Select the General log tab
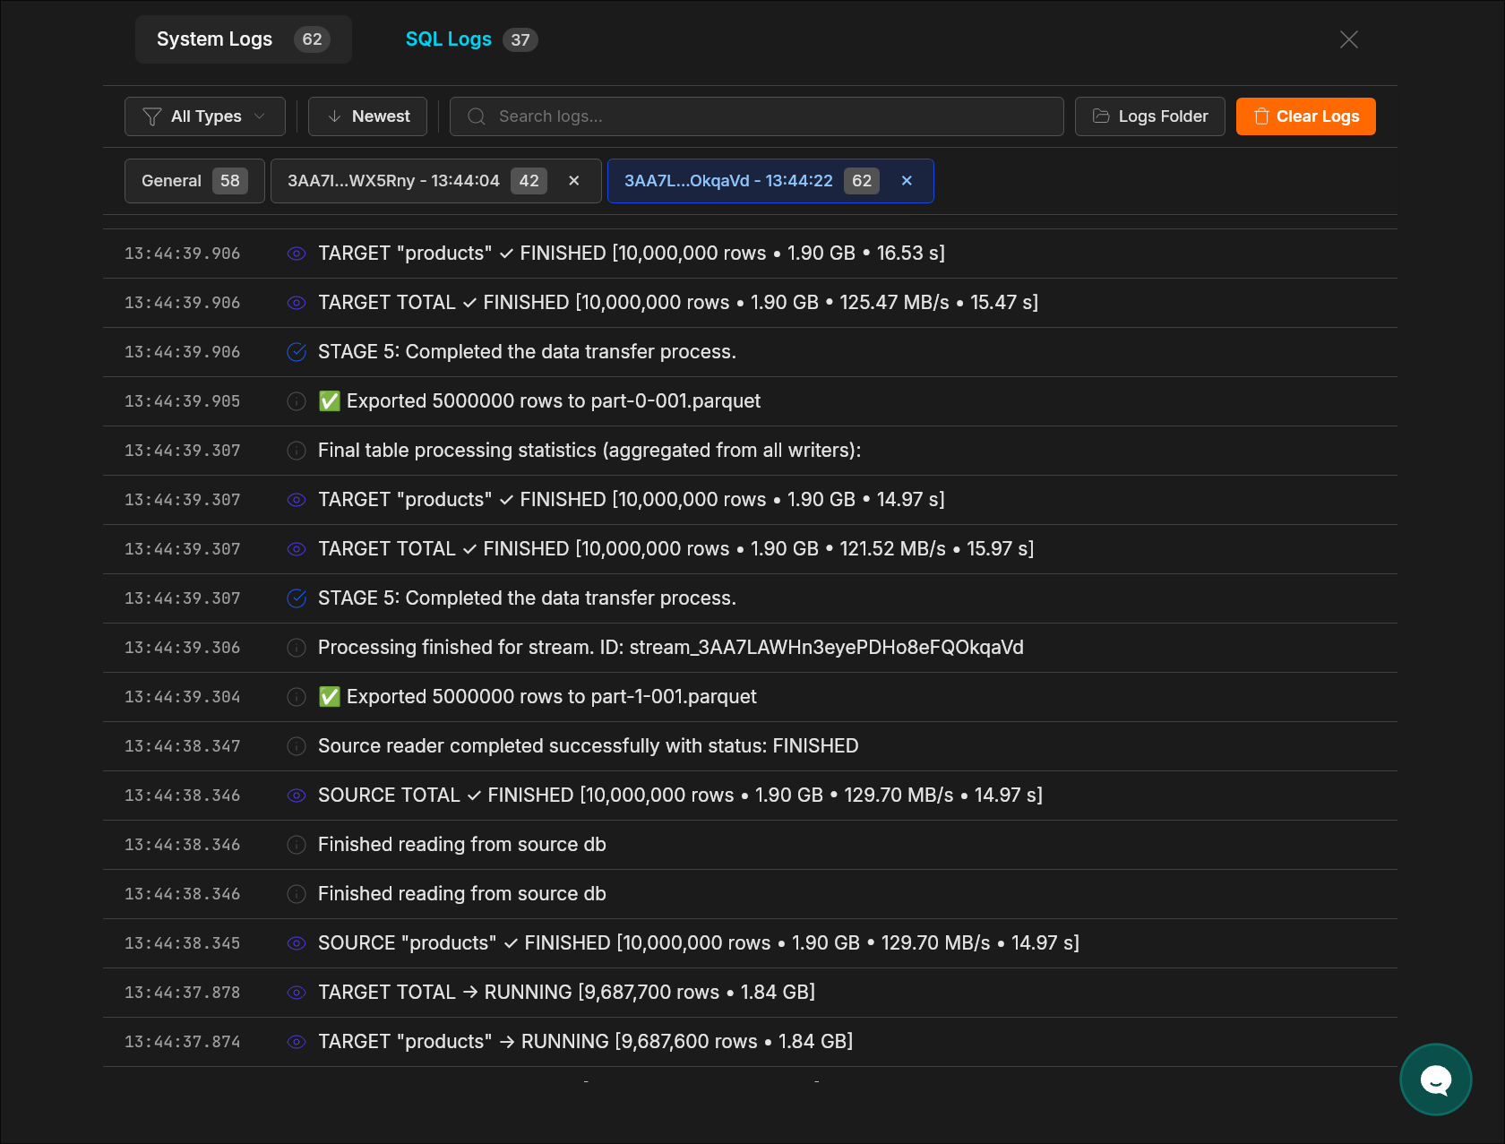 [x=194, y=181]
